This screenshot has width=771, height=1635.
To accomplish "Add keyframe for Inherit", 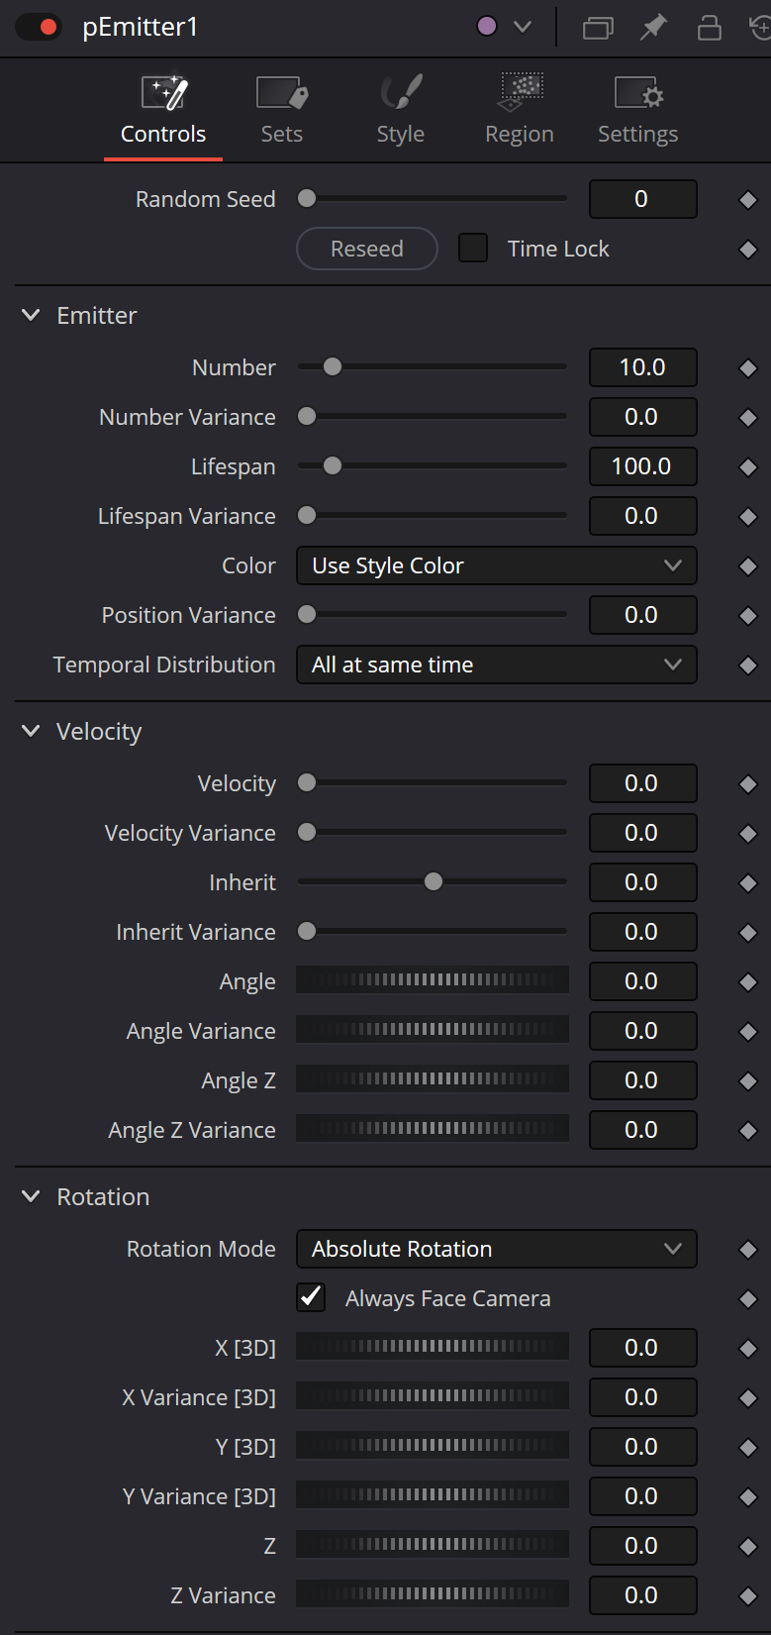I will [x=748, y=883].
